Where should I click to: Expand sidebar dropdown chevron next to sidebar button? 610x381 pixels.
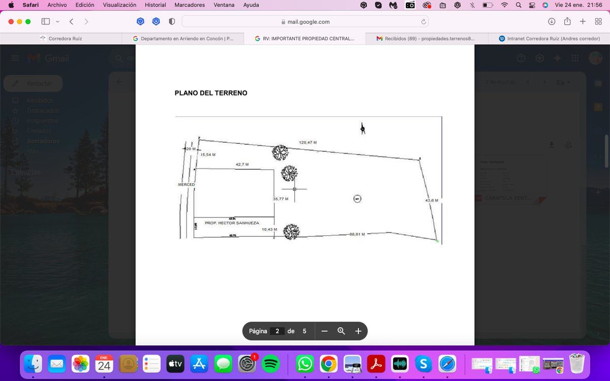pyautogui.click(x=57, y=22)
